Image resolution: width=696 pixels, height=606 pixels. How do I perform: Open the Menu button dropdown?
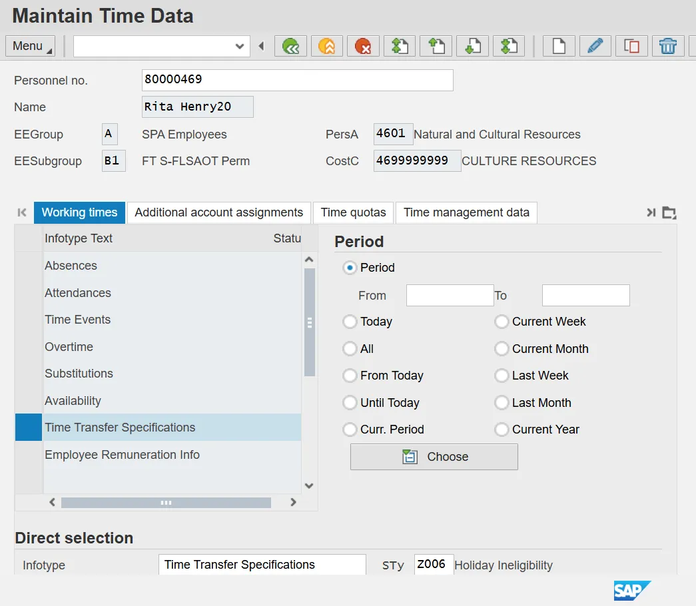30,46
